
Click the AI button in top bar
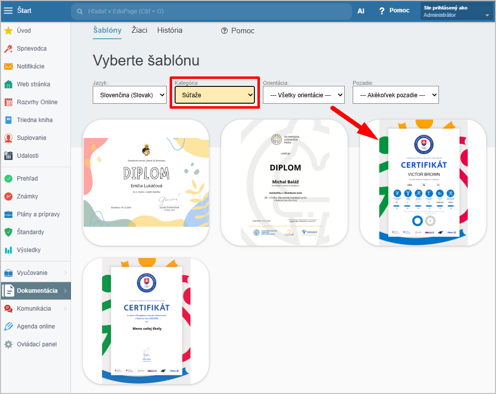[x=361, y=10]
